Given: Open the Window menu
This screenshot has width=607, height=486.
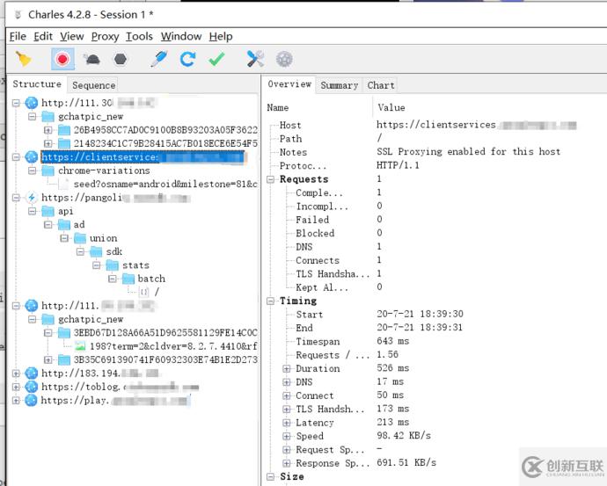Looking at the screenshot, I should click(x=181, y=36).
